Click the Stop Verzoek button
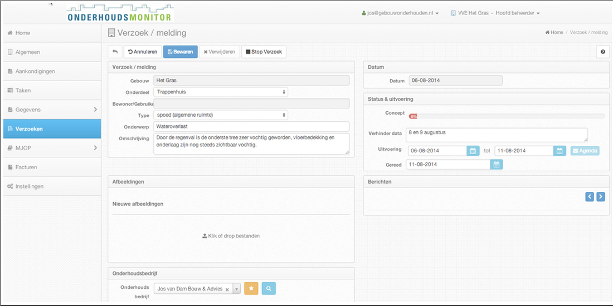The width and height of the screenshot is (613, 306). 264,52
